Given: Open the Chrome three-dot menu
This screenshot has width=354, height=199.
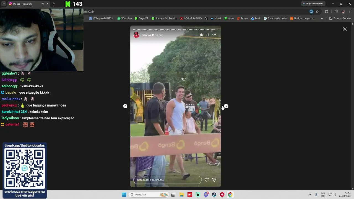Looking at the screenshot, I should [x=350, y=12].
